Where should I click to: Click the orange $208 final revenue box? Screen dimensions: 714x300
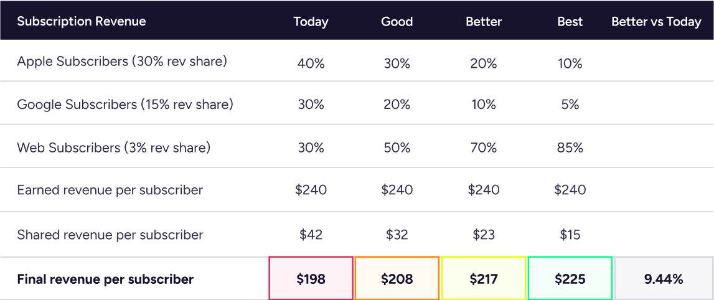coord(397,279)
